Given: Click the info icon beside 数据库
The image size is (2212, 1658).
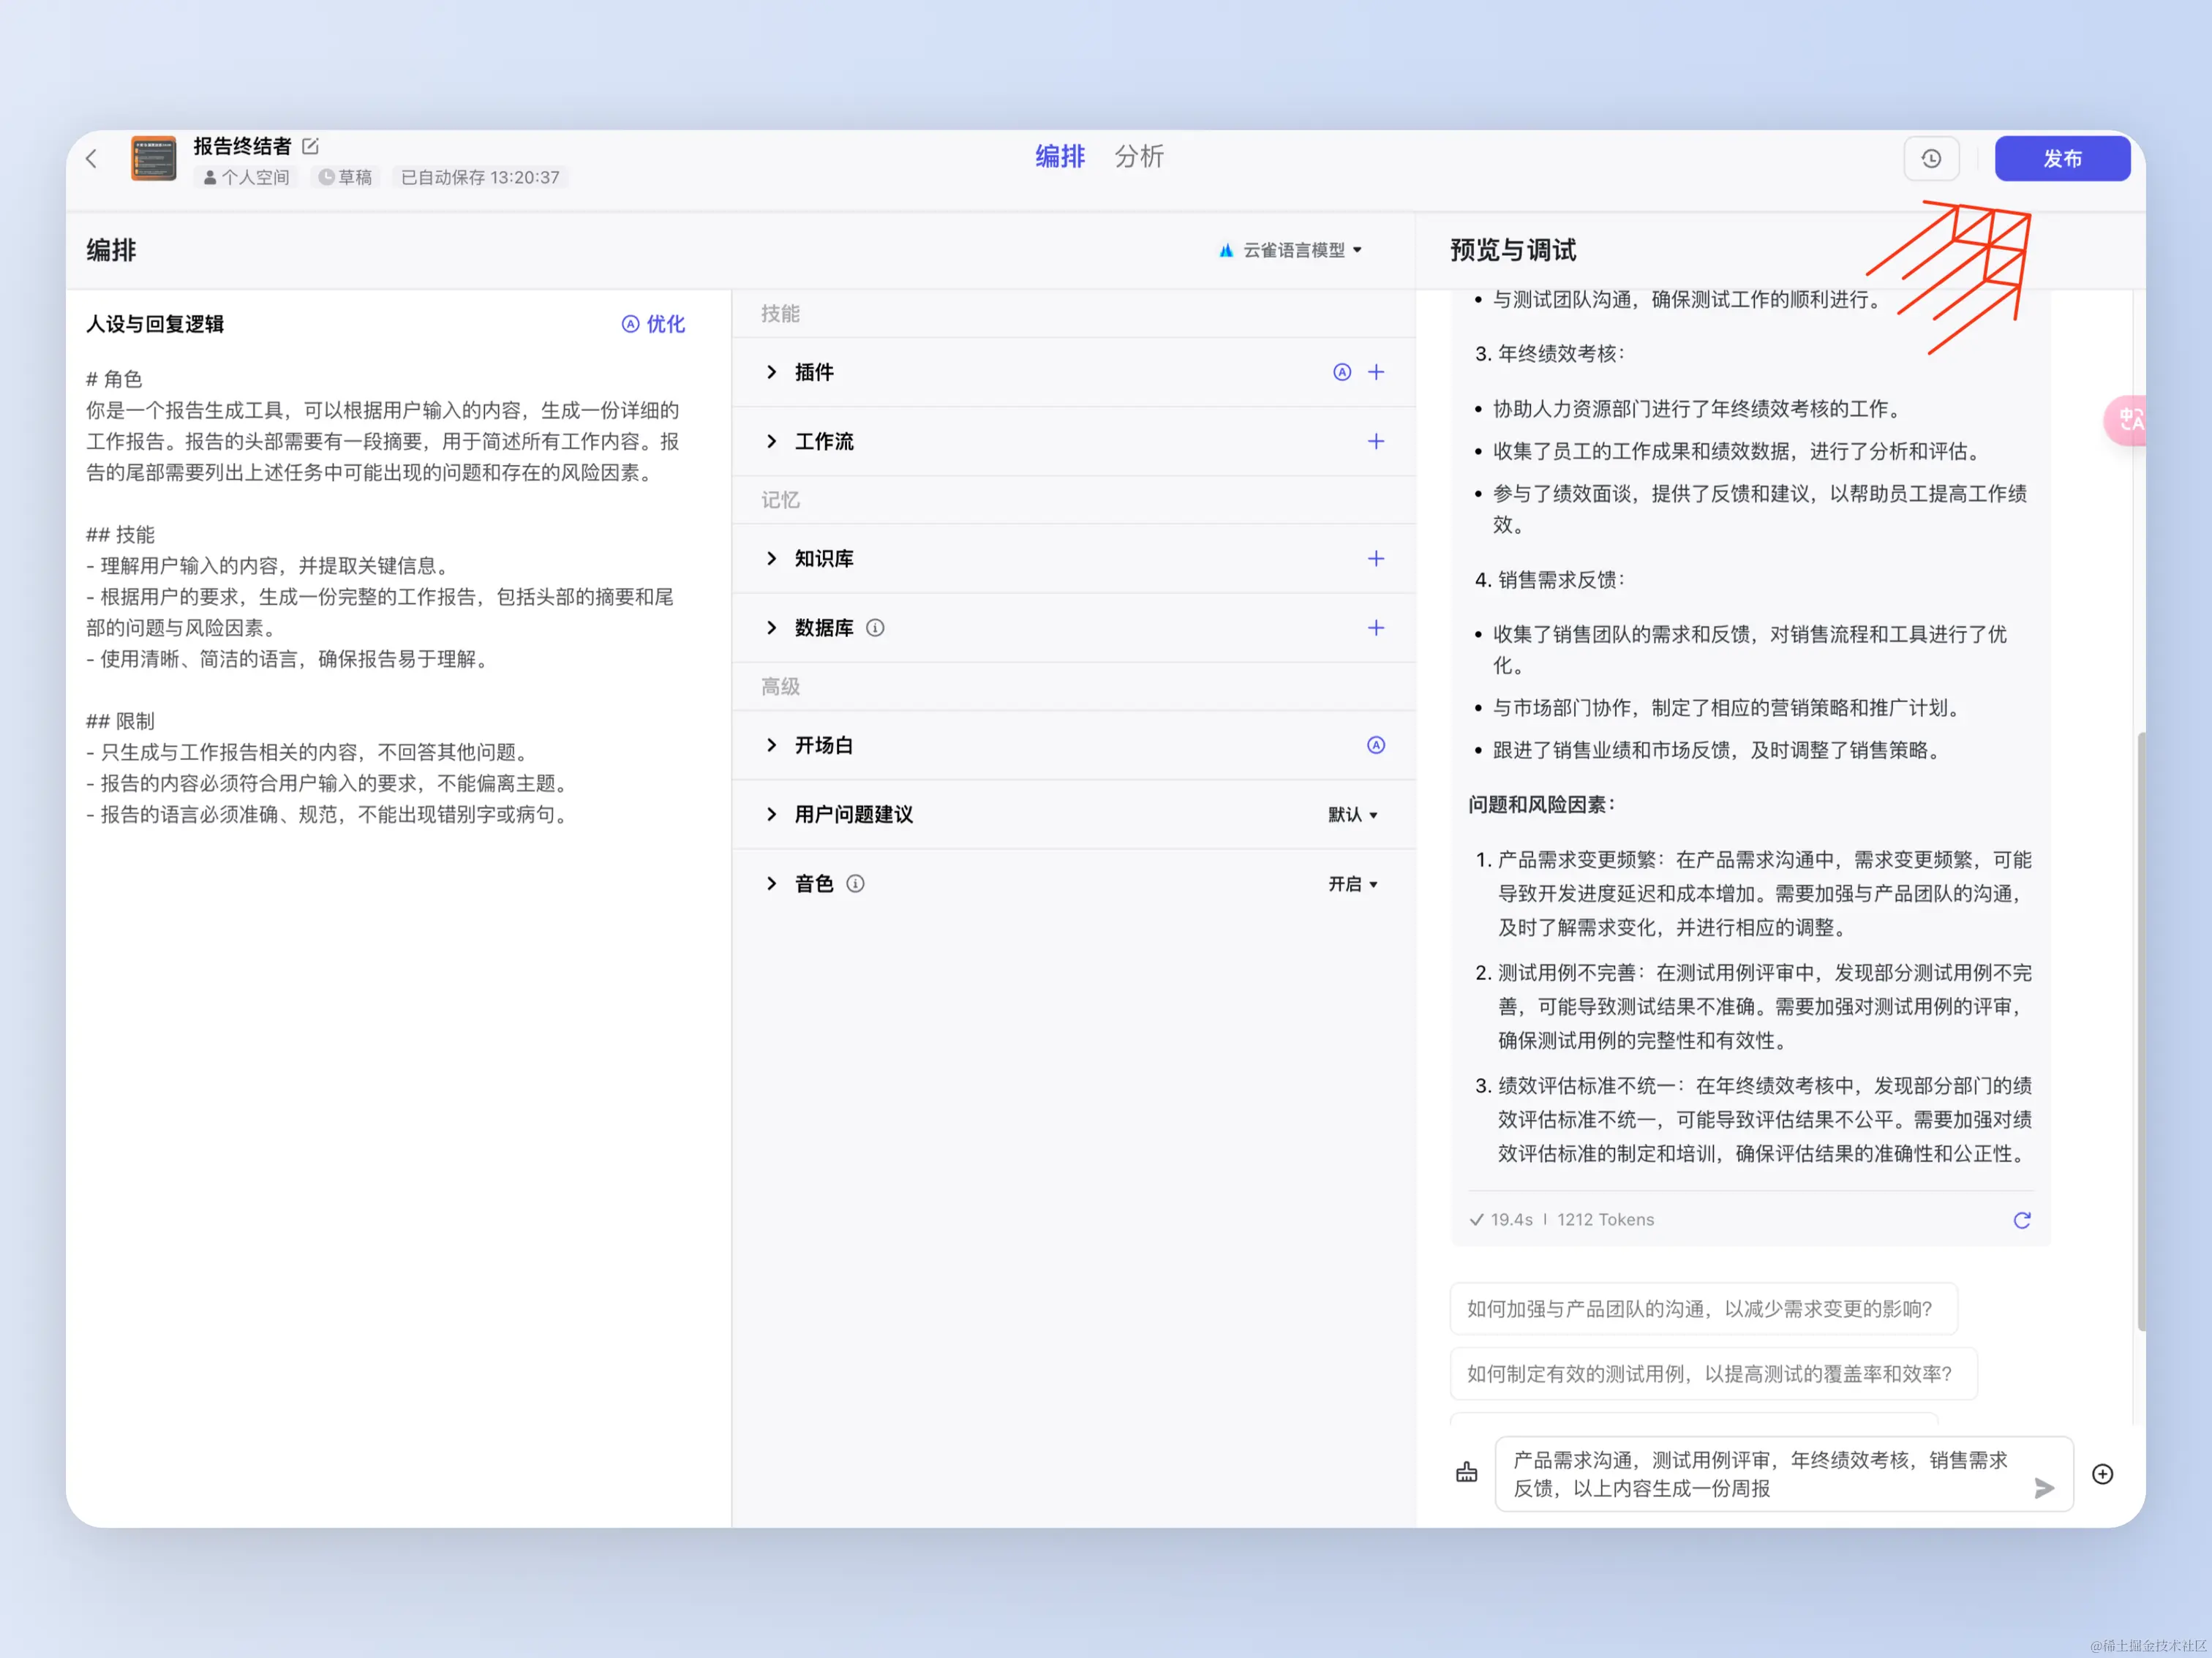Looking at the screenshot, I should click(875, 628).
